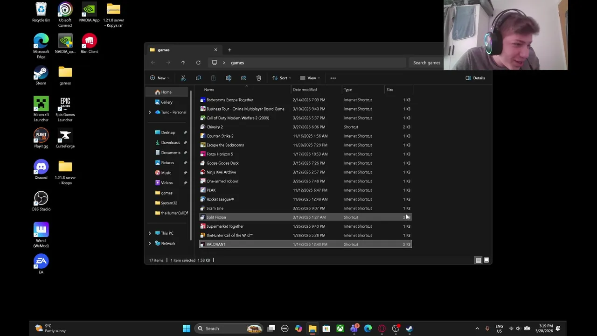Open the View dropdown
Image resolution: width=597 pixels, height=336 pixels.
click(x=310, y=78)
